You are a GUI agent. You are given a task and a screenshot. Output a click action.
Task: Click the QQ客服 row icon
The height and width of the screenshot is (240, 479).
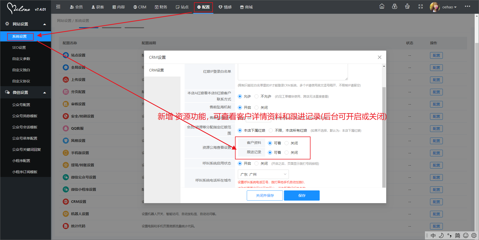click(x=66, y=128)
